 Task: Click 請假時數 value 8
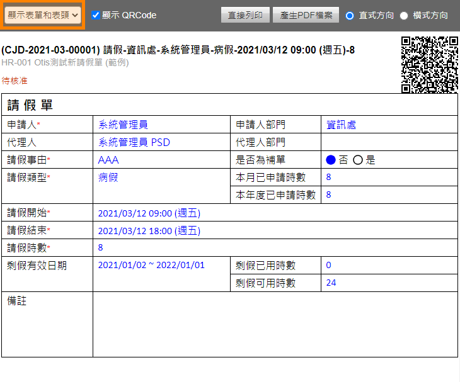(x=100, y=247)
